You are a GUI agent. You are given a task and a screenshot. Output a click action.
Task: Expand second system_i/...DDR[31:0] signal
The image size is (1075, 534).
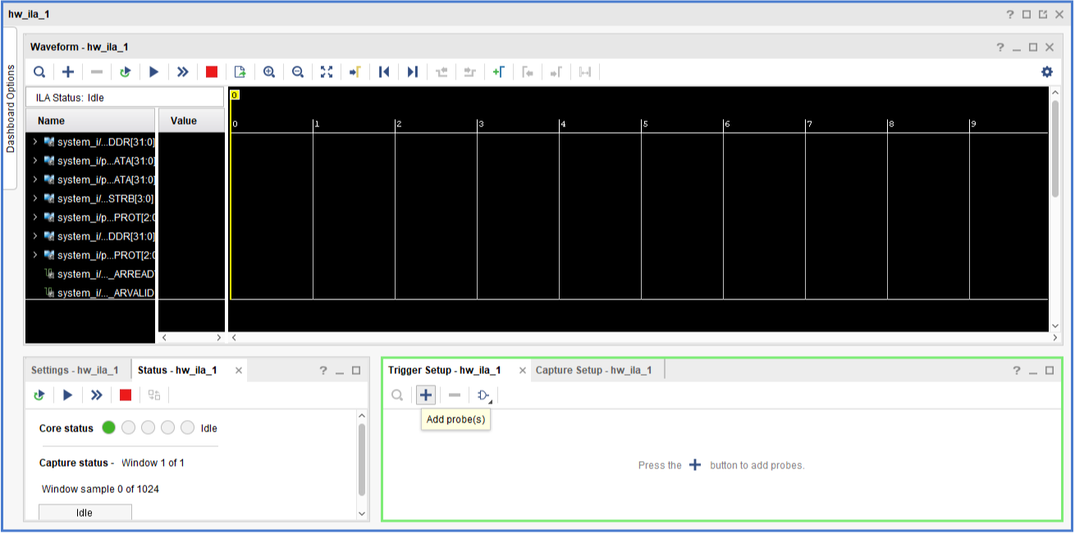pyautogui.click(x=35, y=236)
